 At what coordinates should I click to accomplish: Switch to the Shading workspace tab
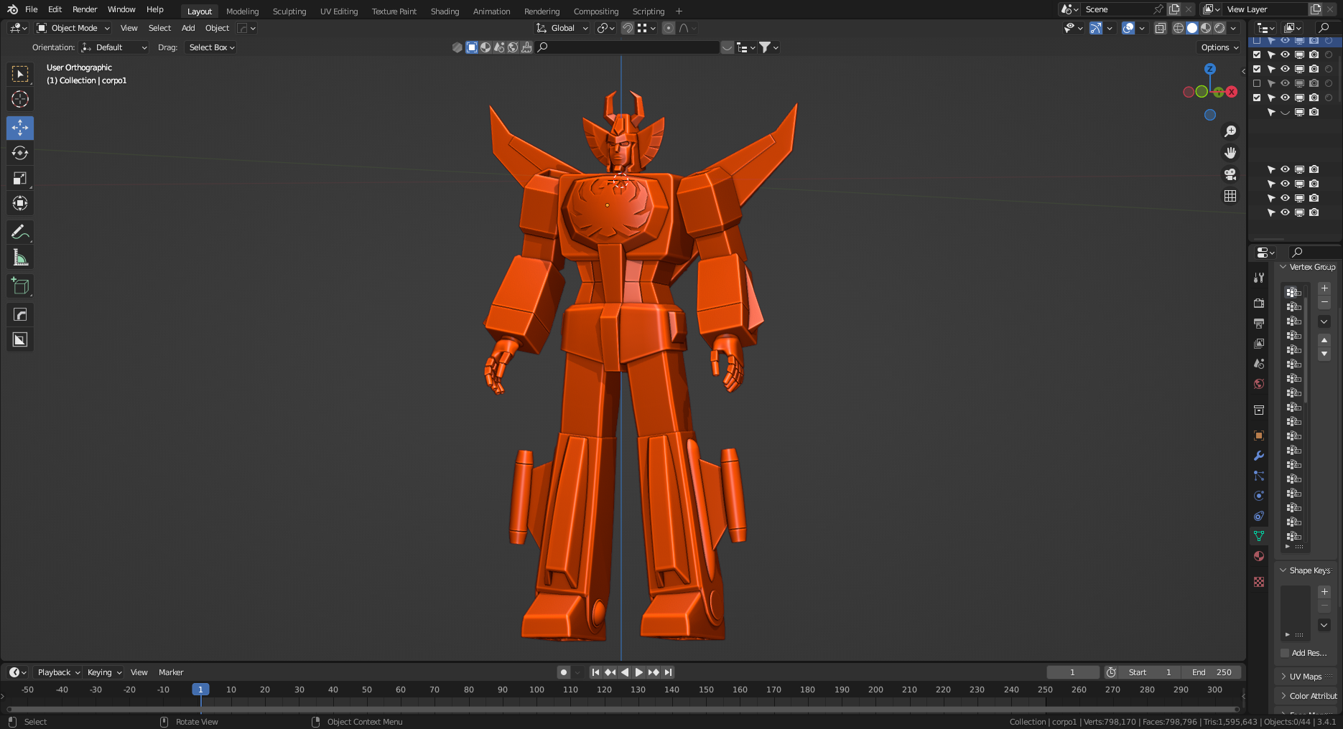(445, 11)
